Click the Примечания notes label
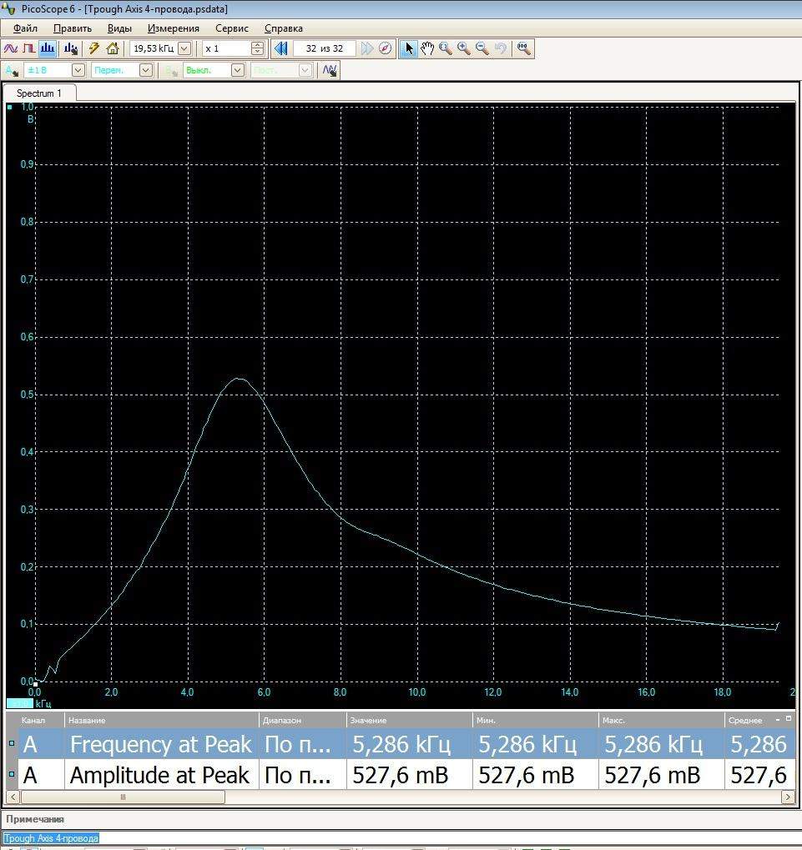 [x=35, y=819]
